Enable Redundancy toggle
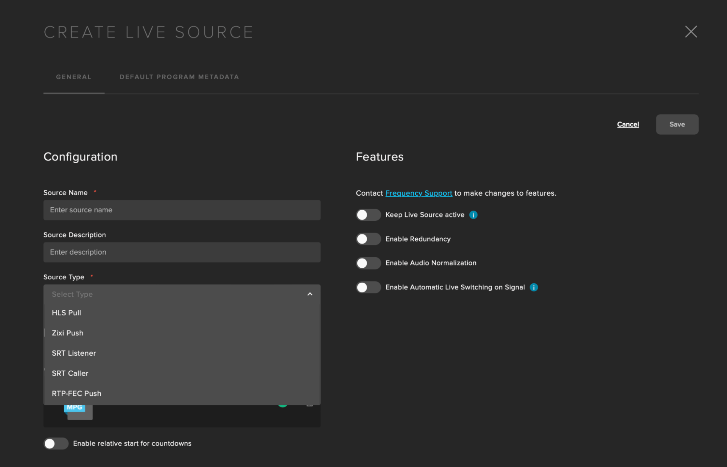This screenshot has height=467, width=727. click(x=368, y=239)
